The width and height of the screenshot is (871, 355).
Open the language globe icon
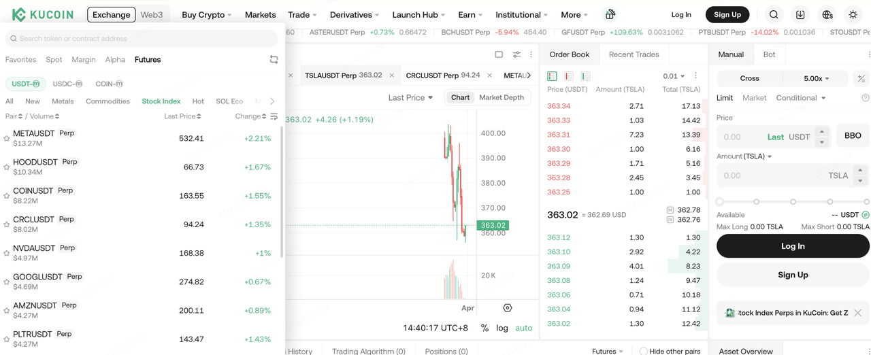pyautogui.click(x=827, y=14)
